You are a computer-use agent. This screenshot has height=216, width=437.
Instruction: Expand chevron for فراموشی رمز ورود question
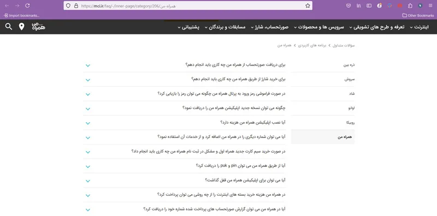(x=88, y=94)
